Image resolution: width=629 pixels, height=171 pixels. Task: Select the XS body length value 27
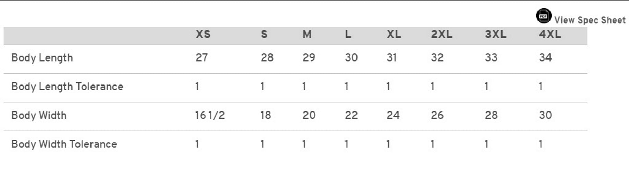202,57
